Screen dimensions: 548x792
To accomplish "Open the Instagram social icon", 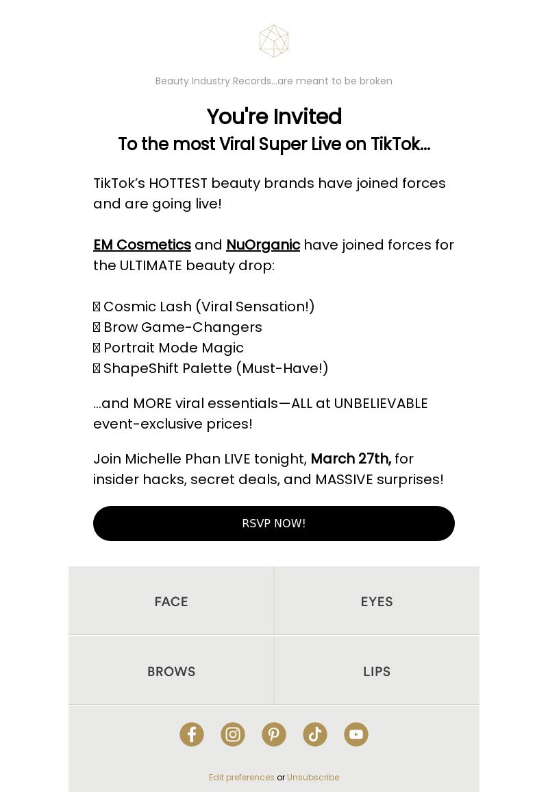I will tap(233, 734).
